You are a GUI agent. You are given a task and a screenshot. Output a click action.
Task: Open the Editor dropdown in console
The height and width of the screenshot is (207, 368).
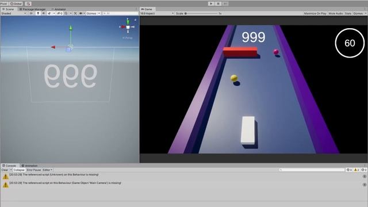[48, 170]
